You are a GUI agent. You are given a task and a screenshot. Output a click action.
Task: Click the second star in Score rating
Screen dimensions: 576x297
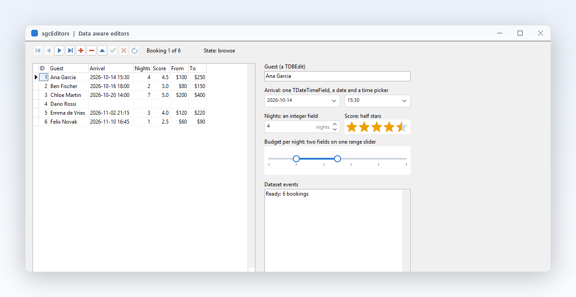pos(364,127)
